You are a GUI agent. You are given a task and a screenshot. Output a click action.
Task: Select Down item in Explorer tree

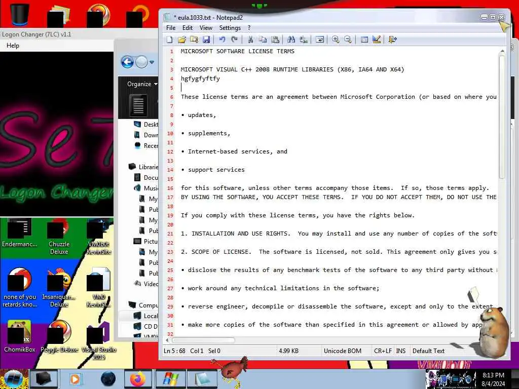146,135
